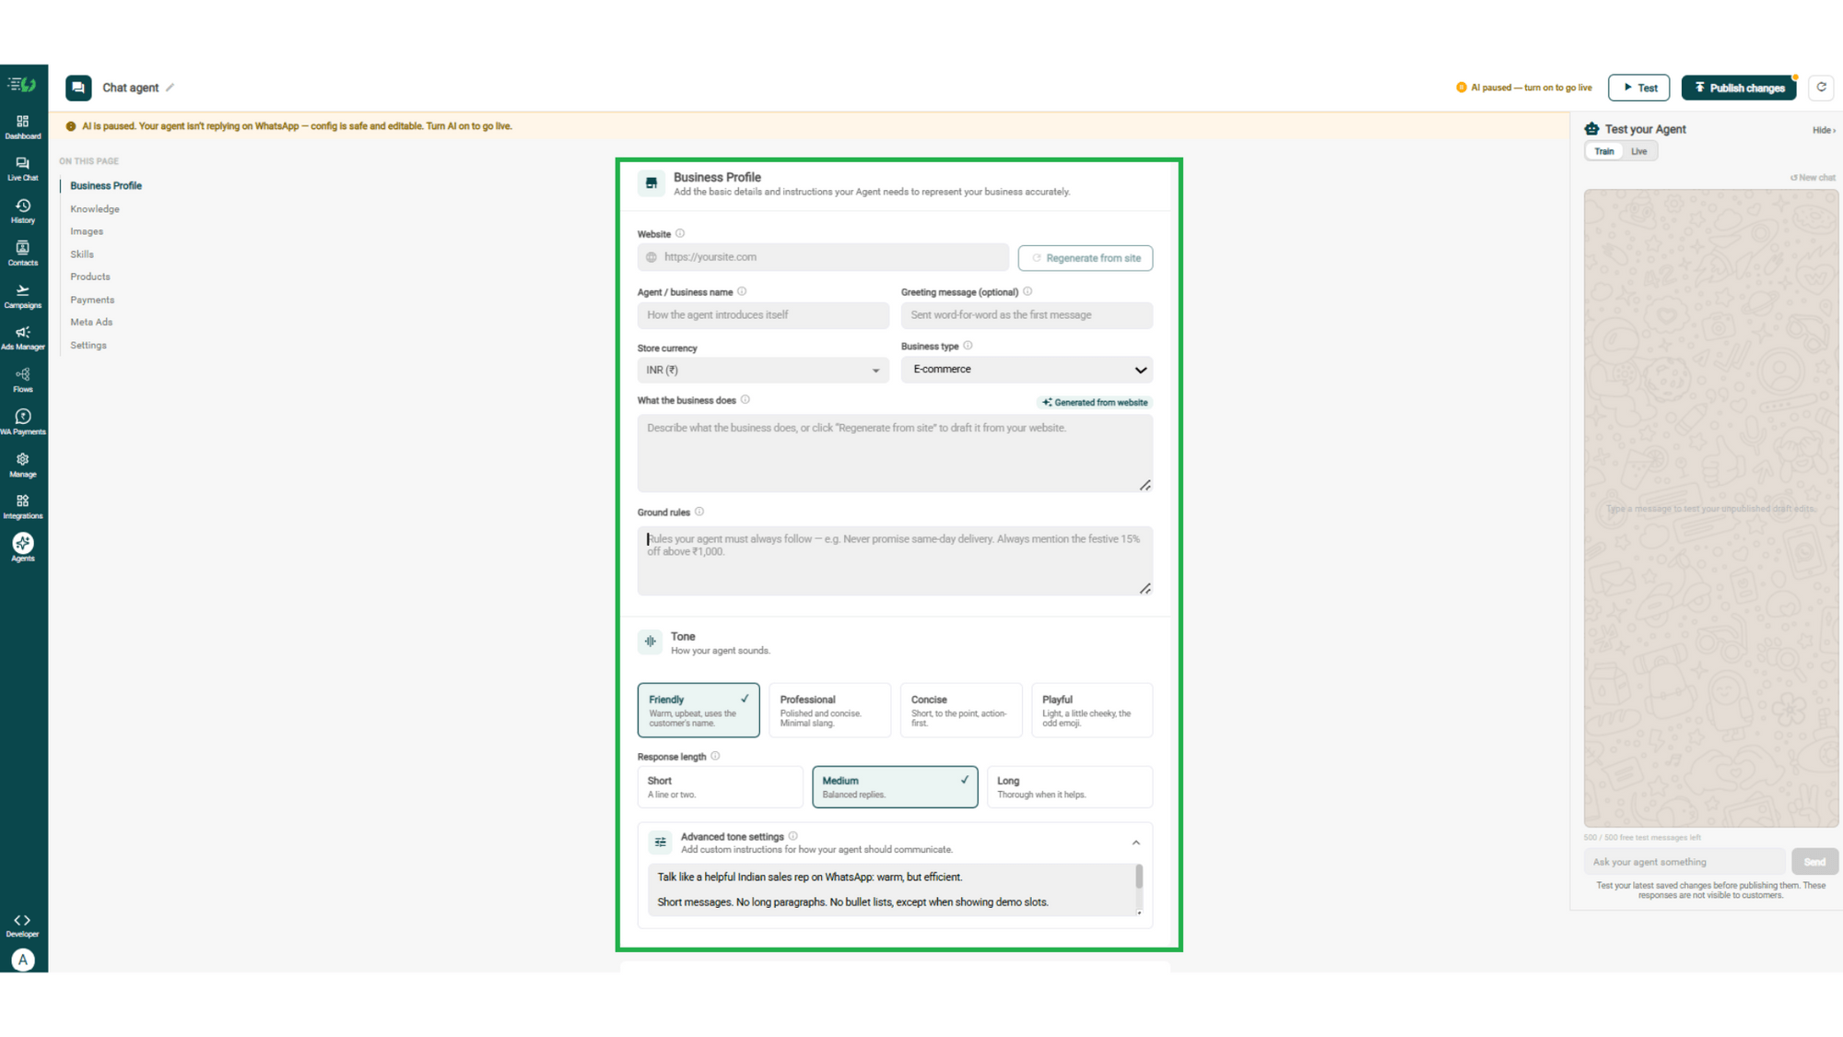Viewport: 1843px width, 1037px height.
Task: Show info tooltip for Advanced tone settings
Action: [792, 837]
